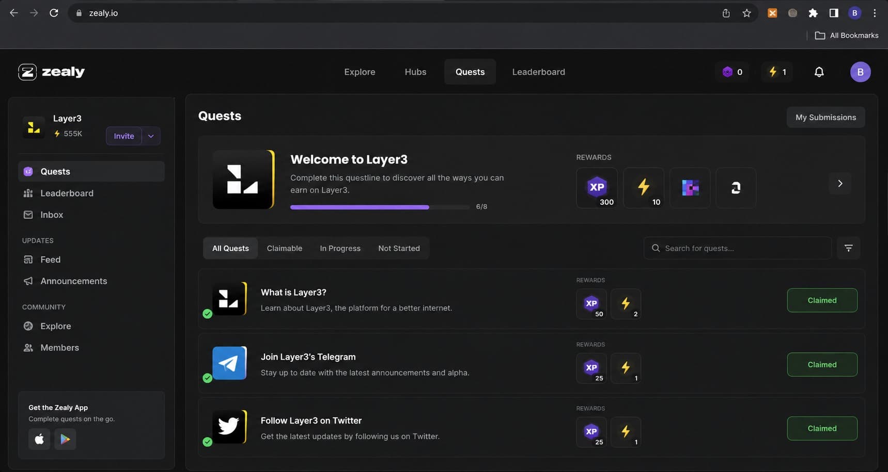Open the quest filter options icon
The height and width of the screenshot is (472, 888).
coord(848,248)
